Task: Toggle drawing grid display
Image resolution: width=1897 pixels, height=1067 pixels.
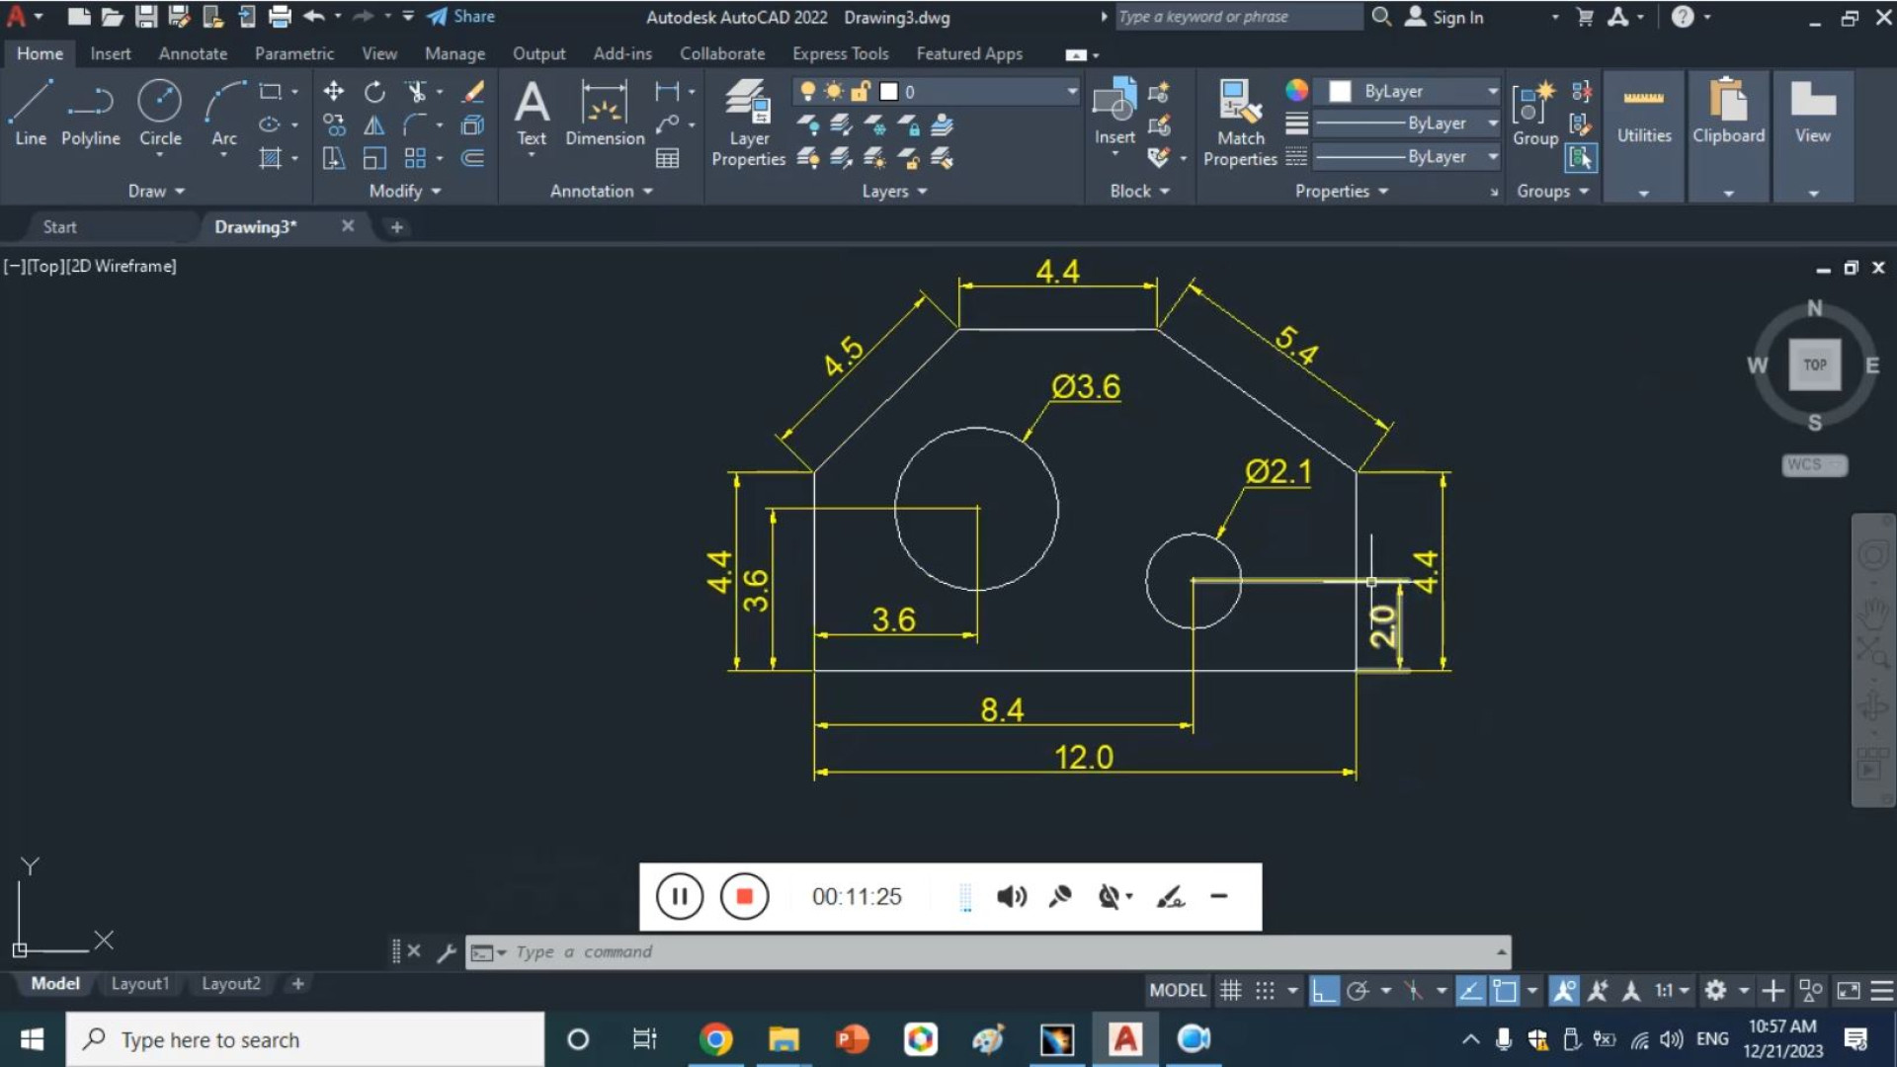Action: pos(1230,990)
